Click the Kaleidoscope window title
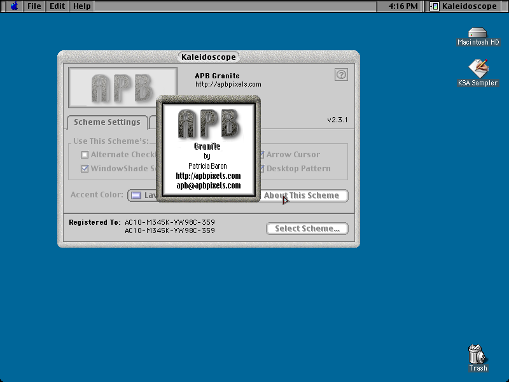 pos(209,57)
